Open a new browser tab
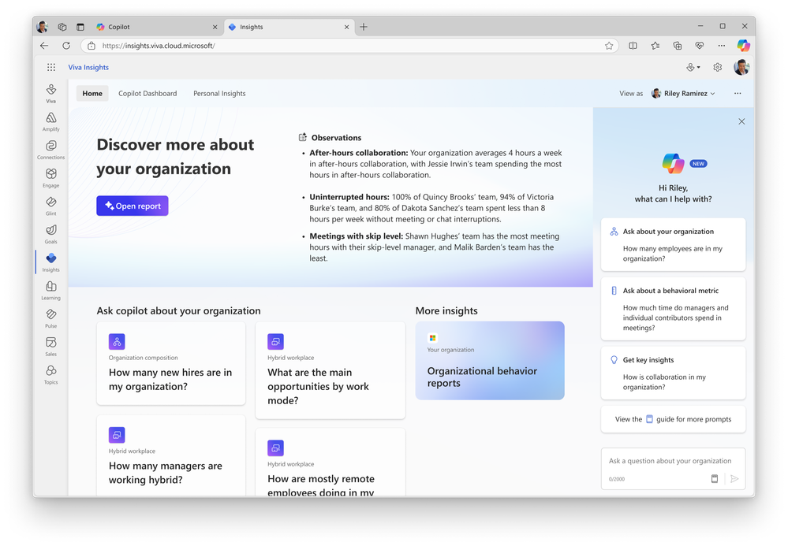 click(x=364, y=27)
